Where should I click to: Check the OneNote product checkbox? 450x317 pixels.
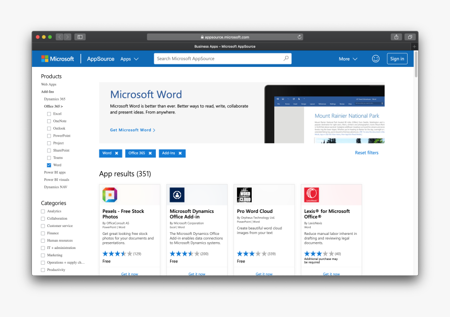[49, 121]
